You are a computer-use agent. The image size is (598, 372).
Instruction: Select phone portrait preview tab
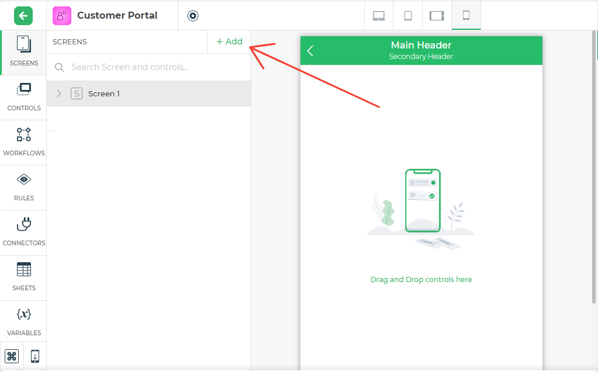(x=465, y=16)
